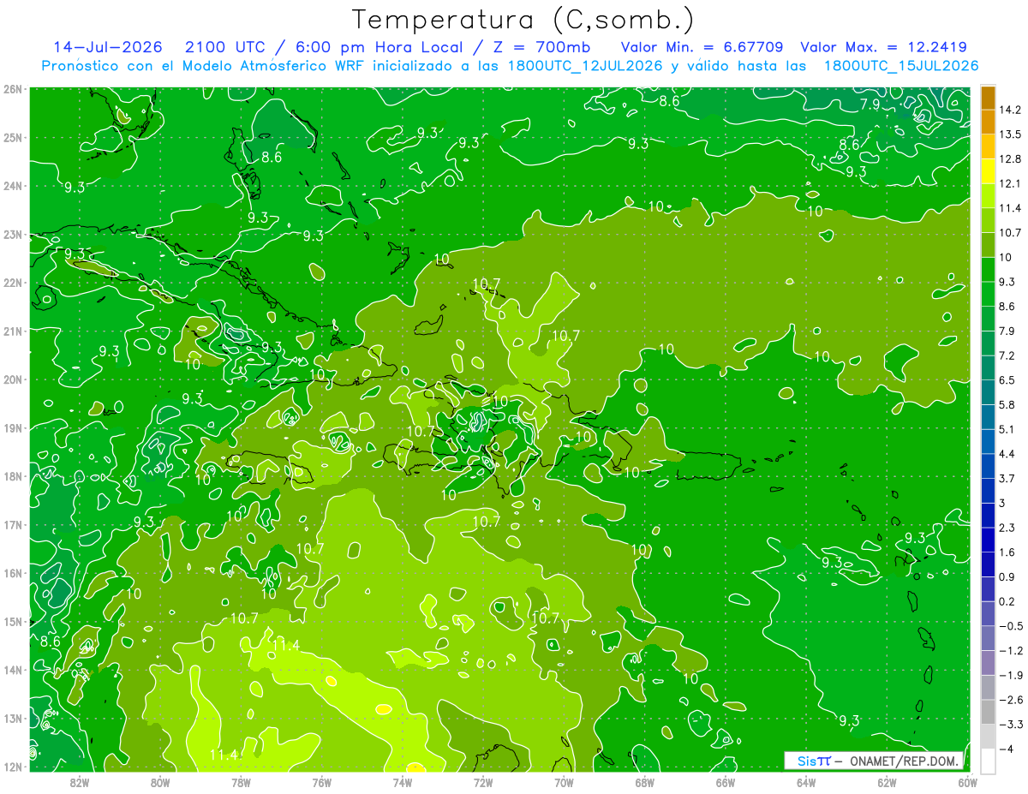
Task: Click the title "Temperatura (C,somb.)"
Action: [523, 20]
